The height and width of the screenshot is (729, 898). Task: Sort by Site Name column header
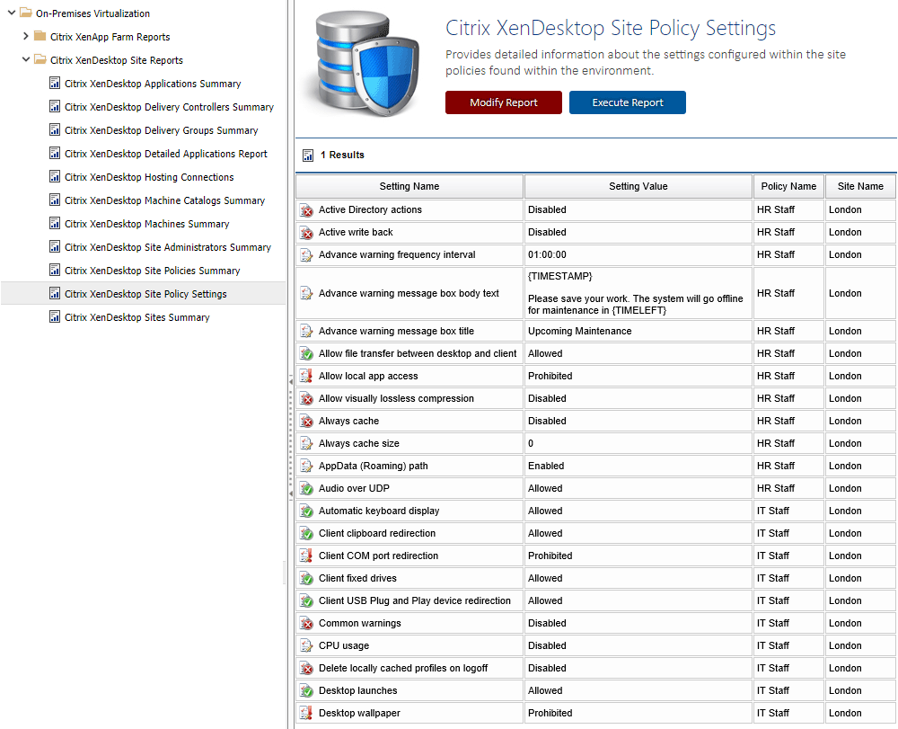(860, 186)
